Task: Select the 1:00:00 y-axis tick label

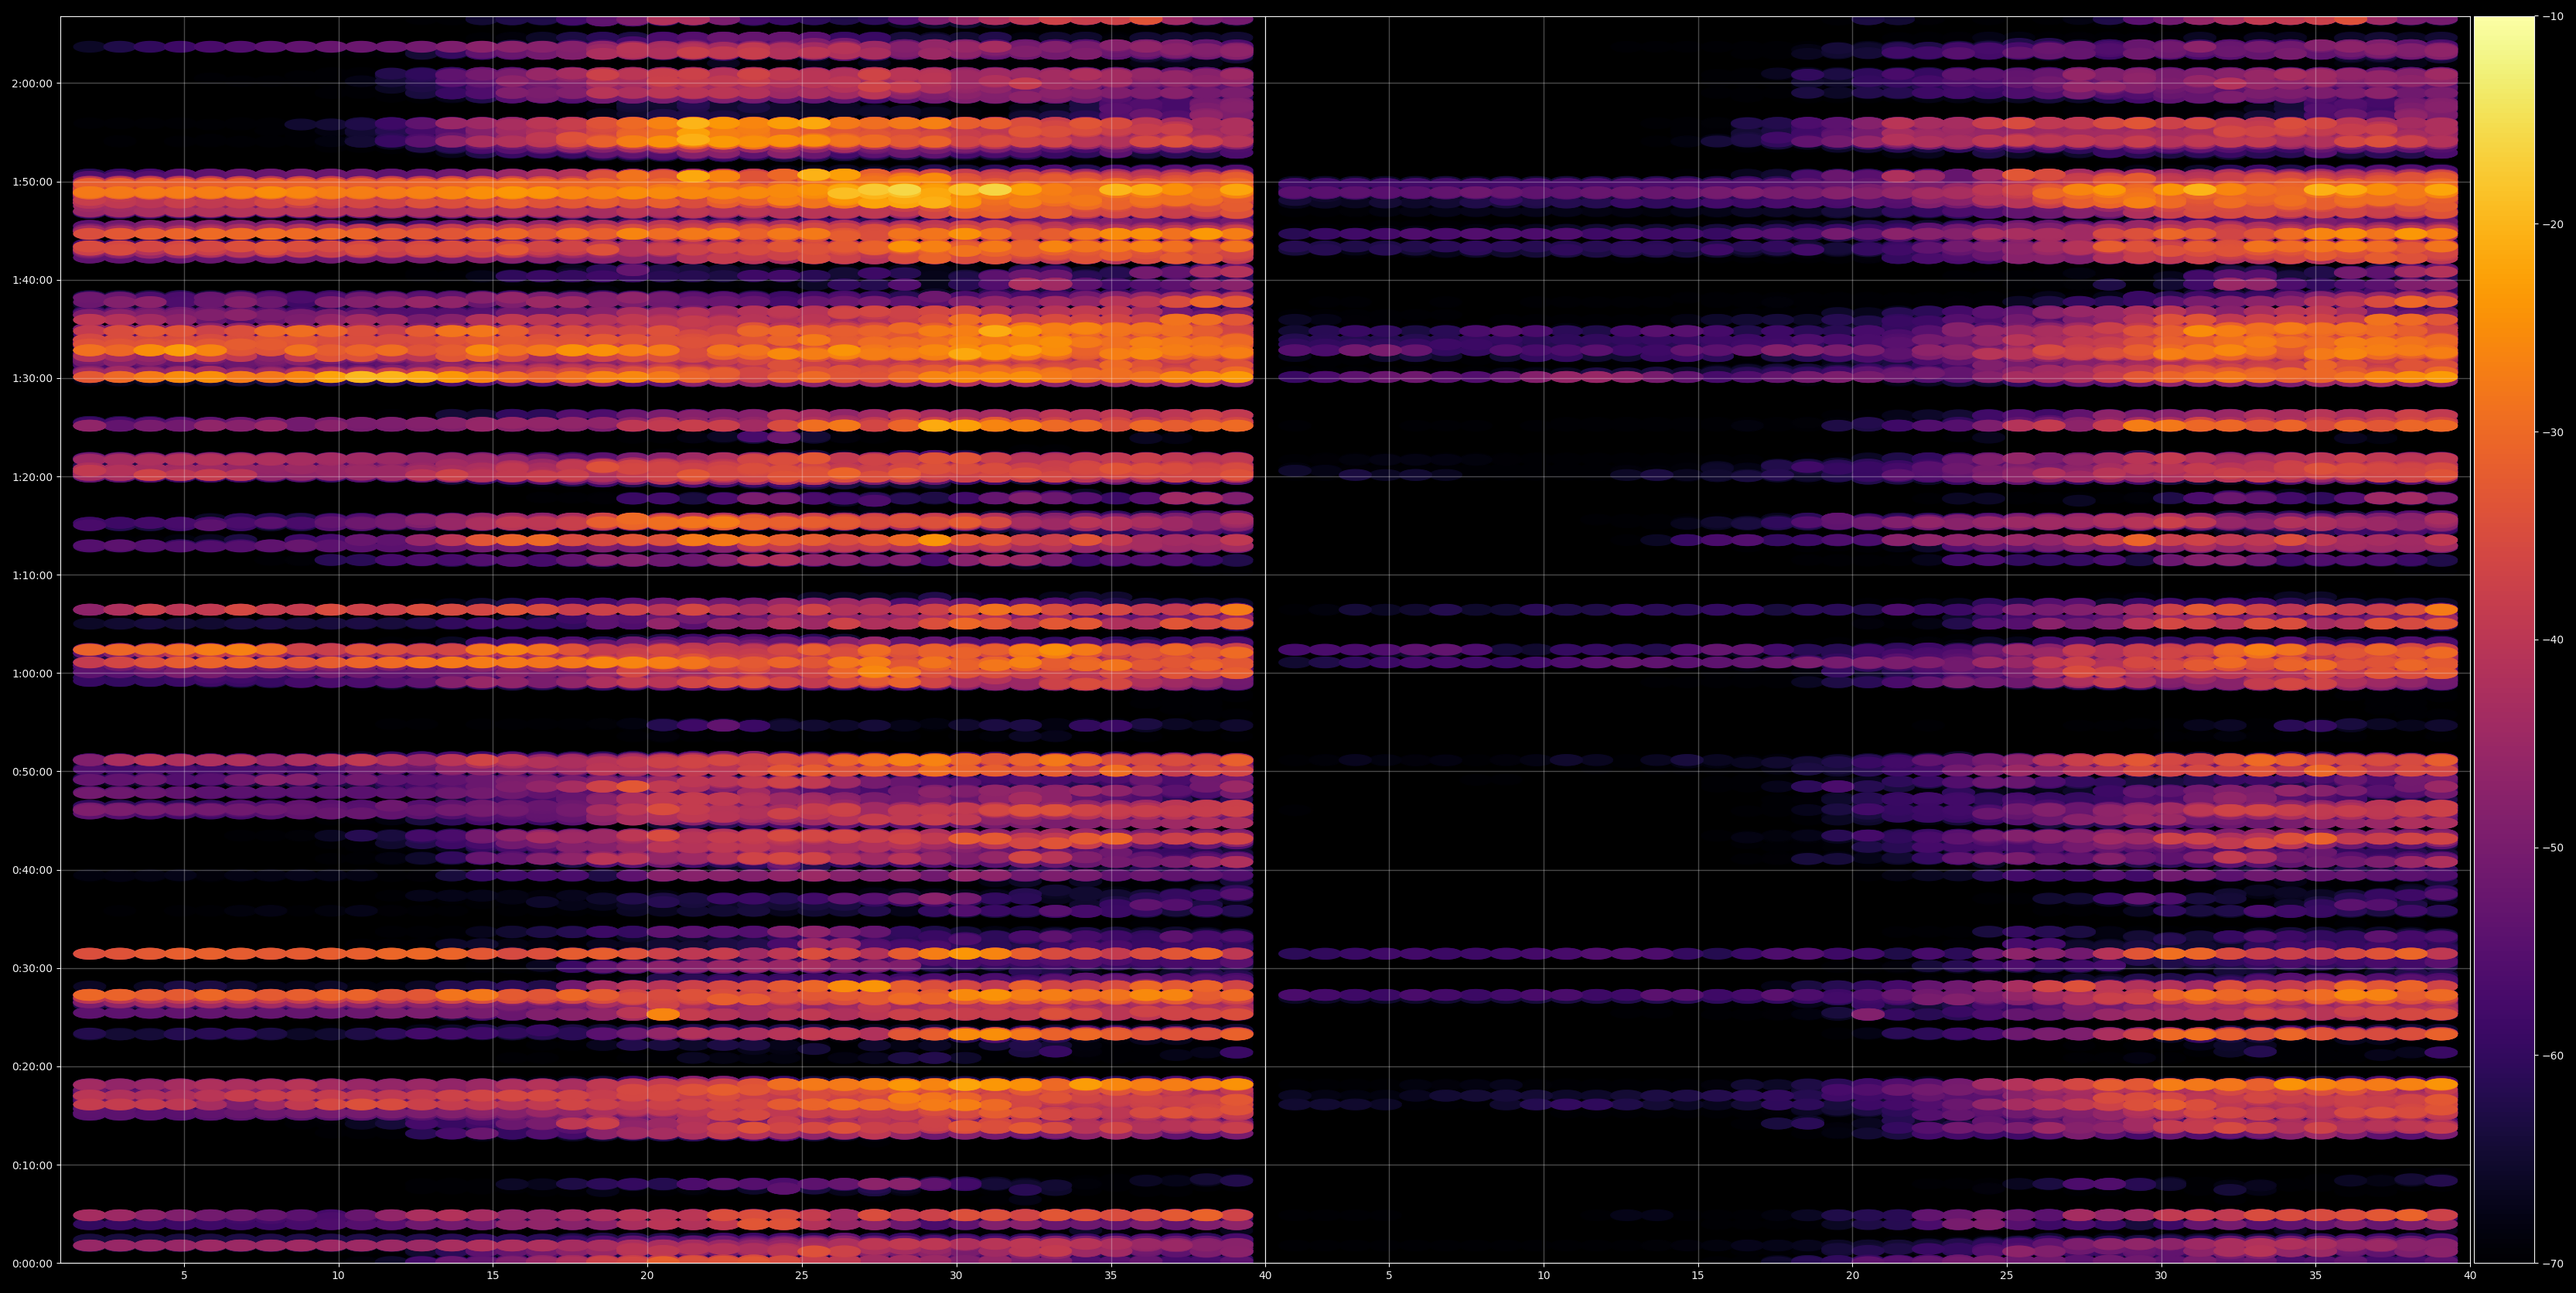Action: coord(31,673)
